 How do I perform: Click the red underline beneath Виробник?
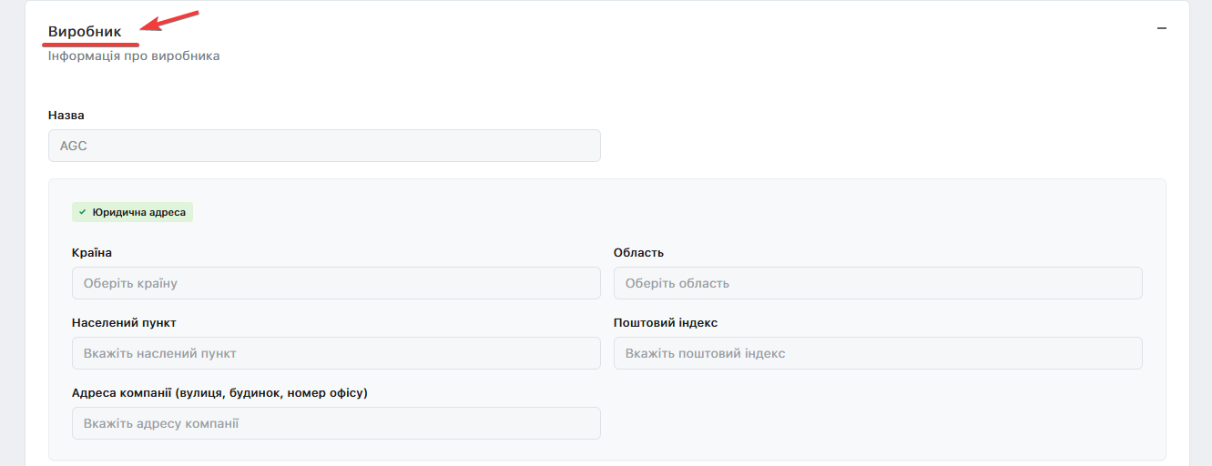coord(94,43)
